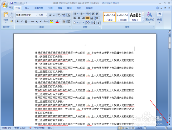Toggle Italic formatting
172x130 pixels.
[x=22, y=21]
